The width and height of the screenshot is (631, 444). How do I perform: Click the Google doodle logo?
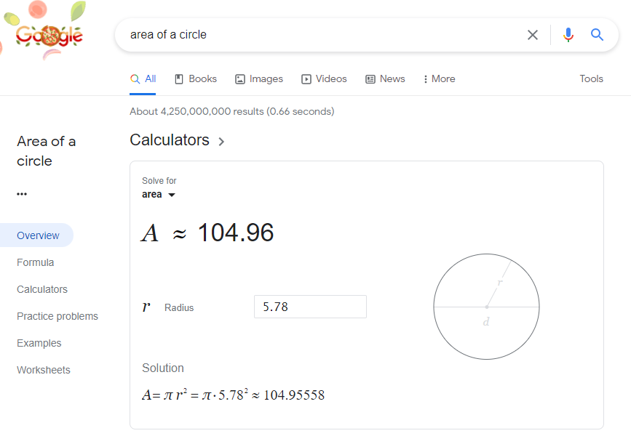49,34
